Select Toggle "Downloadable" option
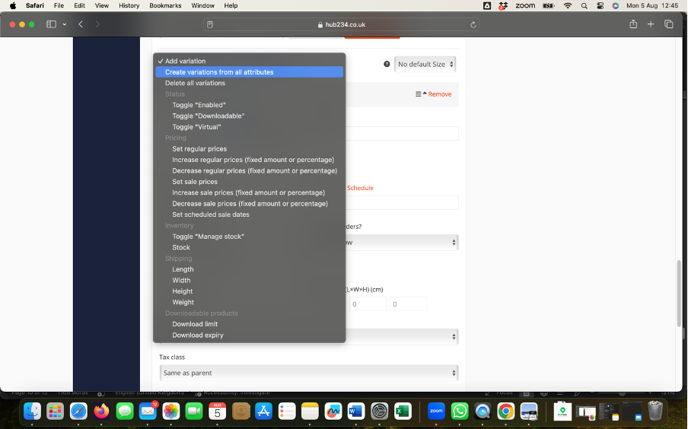Image resolution: width=688 pixels, height=429 pixels. 208,116
